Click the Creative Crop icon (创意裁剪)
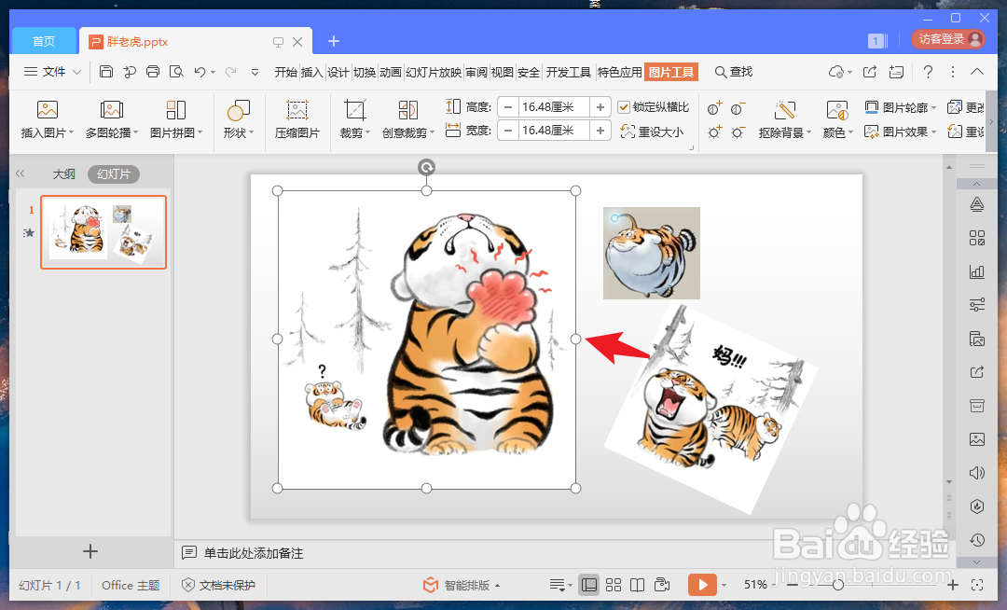The width and height of the screenshot is (1007, 610). 407,110
